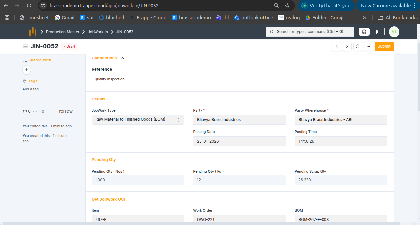The image size is (420, 225).
Task: Click the plus icon under Shared With
Action: [26, 70]
